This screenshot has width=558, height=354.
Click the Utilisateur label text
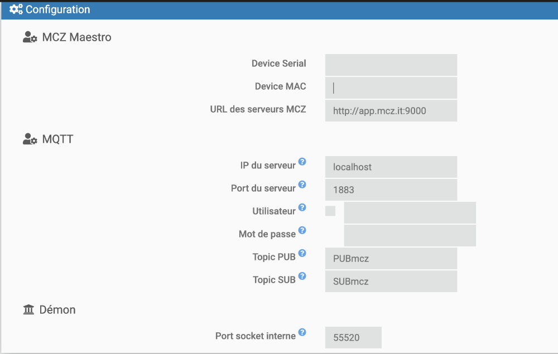[x=274, y=211]
